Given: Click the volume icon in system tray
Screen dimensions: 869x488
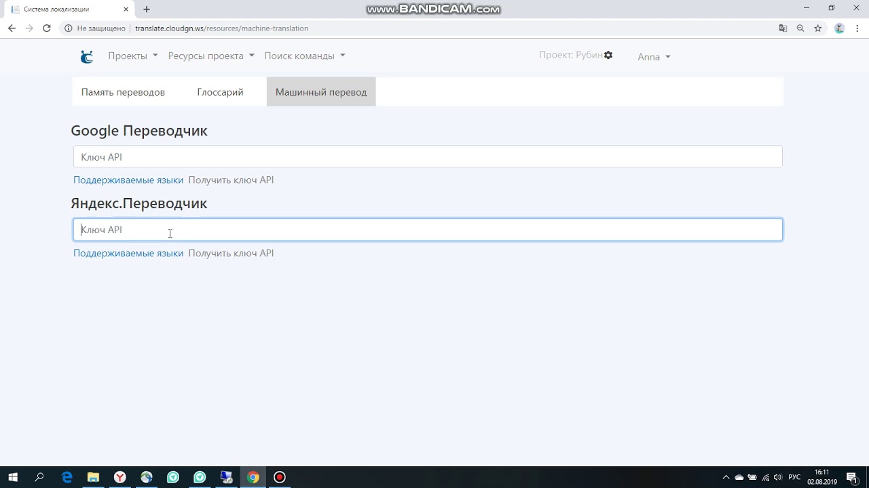Looking at the screenshot, I should click(777, 477).
